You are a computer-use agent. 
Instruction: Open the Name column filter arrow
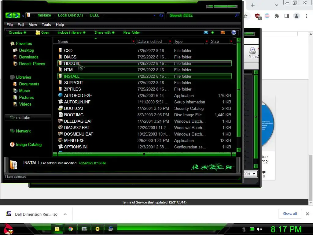coord(133,41)
